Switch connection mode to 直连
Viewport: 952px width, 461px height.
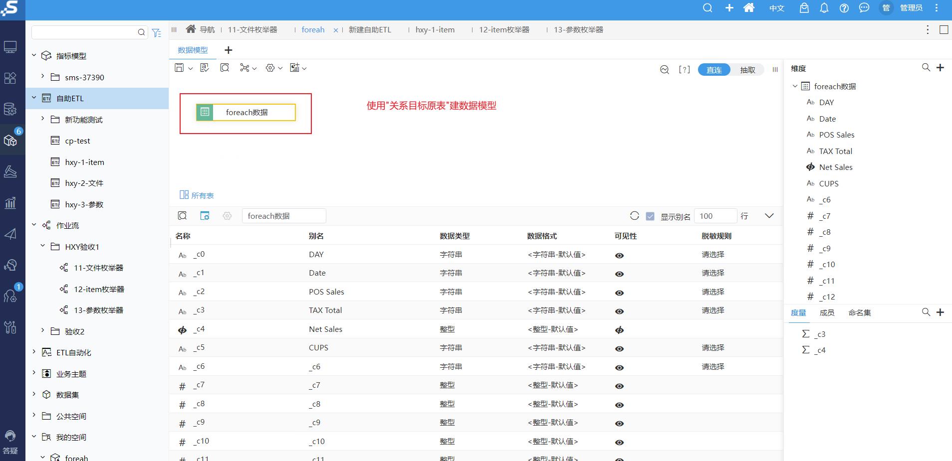pos(714,70)
